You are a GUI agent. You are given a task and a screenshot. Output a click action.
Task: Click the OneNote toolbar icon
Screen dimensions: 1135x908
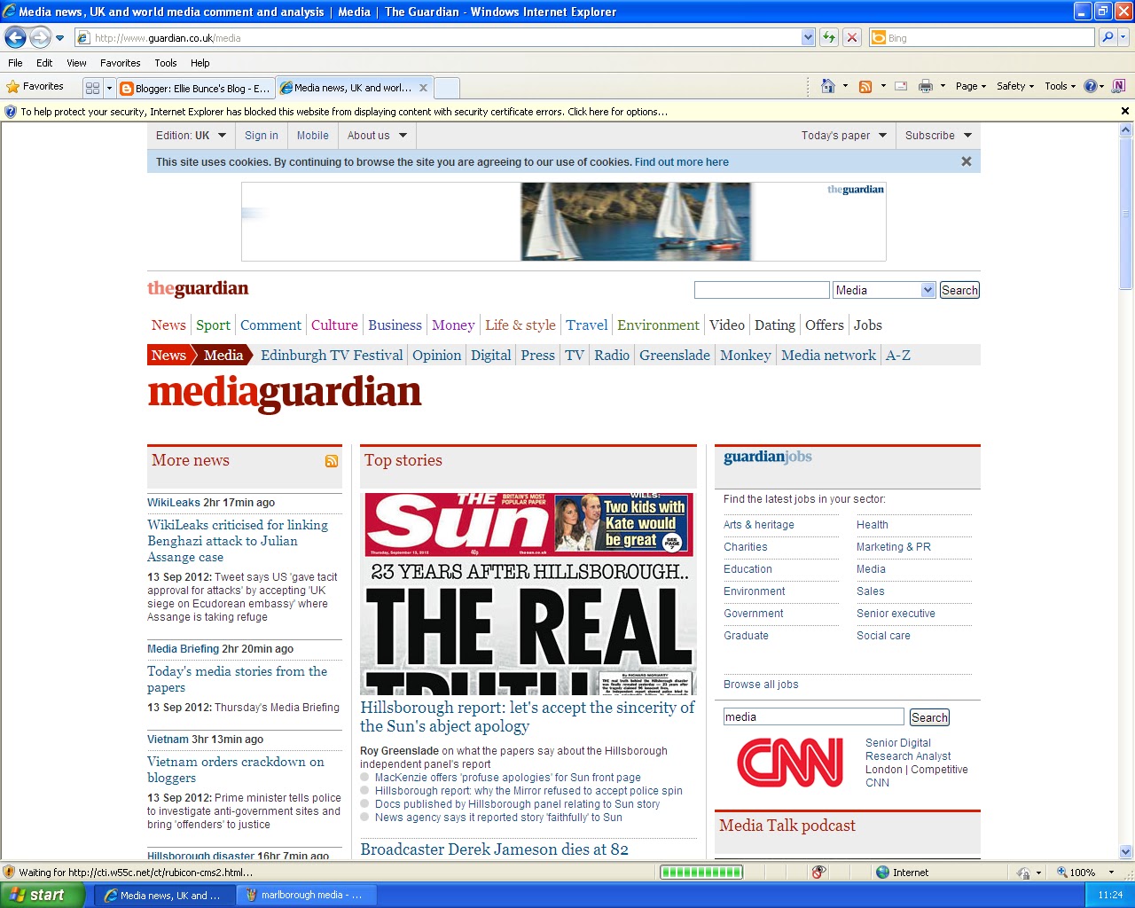point(1118,86)
